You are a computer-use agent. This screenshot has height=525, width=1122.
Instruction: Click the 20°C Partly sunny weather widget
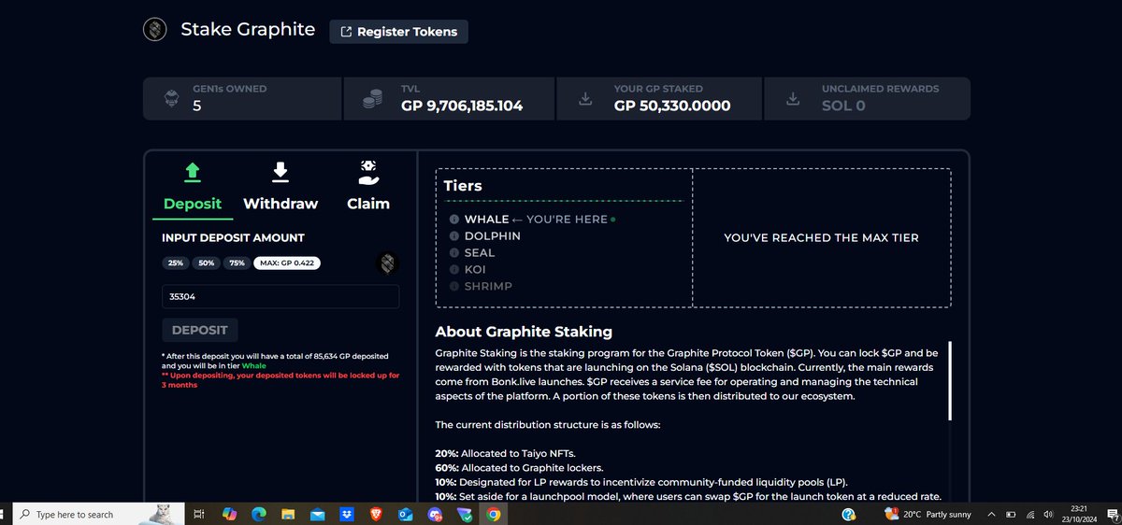[928, 514]
